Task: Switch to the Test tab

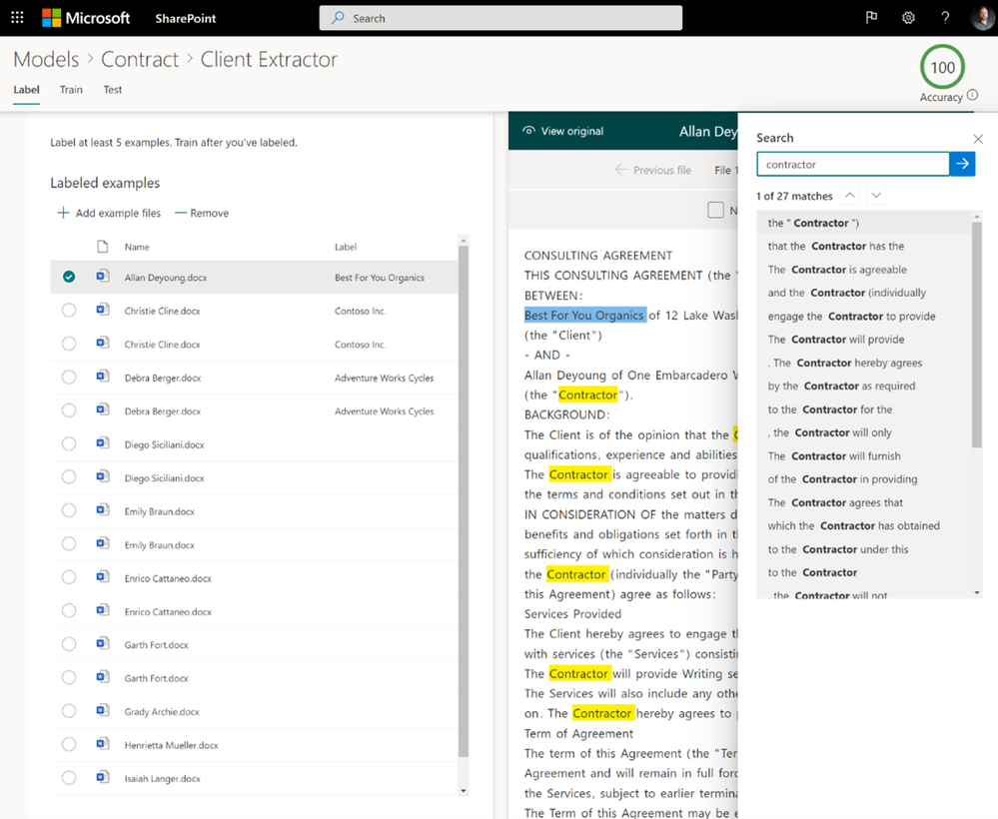Action: click(x=113, y=90)
